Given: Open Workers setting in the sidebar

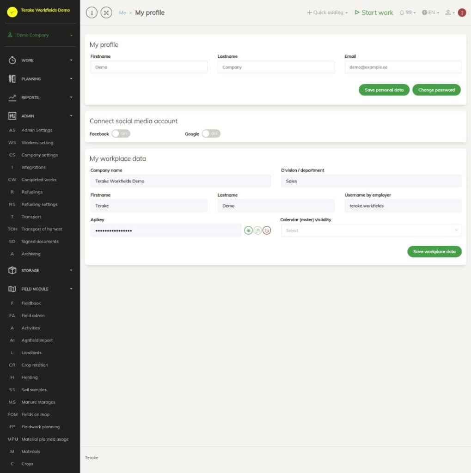Looking at the screenshot, I should coord(37,143).
